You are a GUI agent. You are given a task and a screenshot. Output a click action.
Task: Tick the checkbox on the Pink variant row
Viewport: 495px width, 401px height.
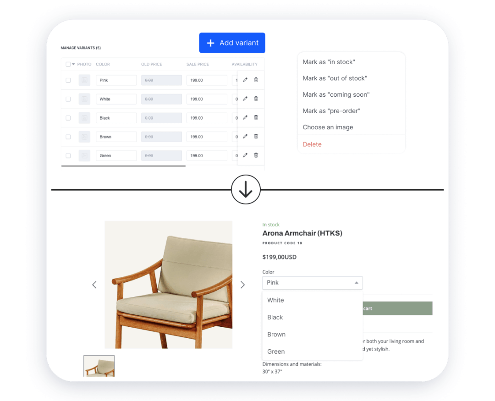coord(68,80)
